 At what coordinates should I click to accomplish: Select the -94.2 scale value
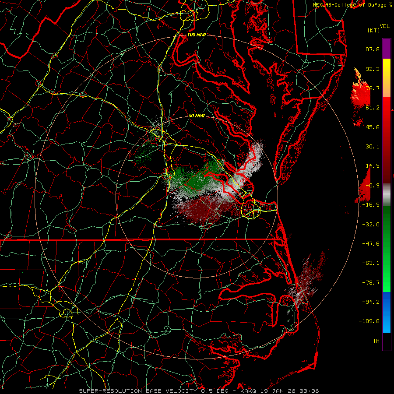coord(371,302)
